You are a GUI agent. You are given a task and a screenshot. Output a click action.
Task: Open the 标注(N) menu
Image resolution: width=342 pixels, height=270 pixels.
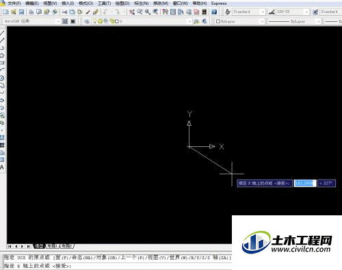[142, 3]
